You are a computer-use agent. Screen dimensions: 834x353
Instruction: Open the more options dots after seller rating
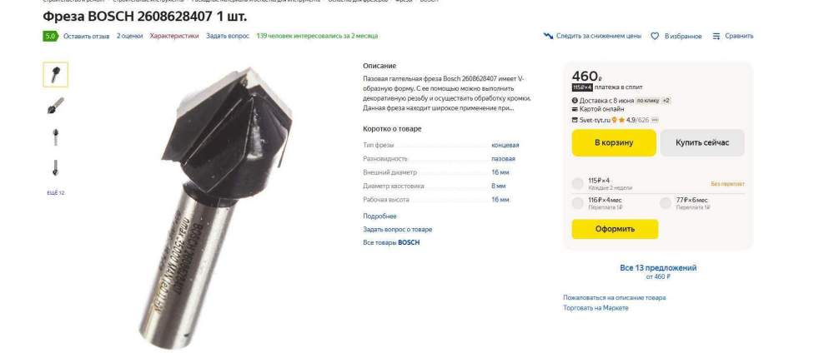(655, 120)
